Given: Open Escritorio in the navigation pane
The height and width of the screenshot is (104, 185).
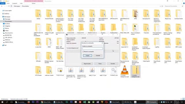Looking at the screenshot, I should point(7,24).
